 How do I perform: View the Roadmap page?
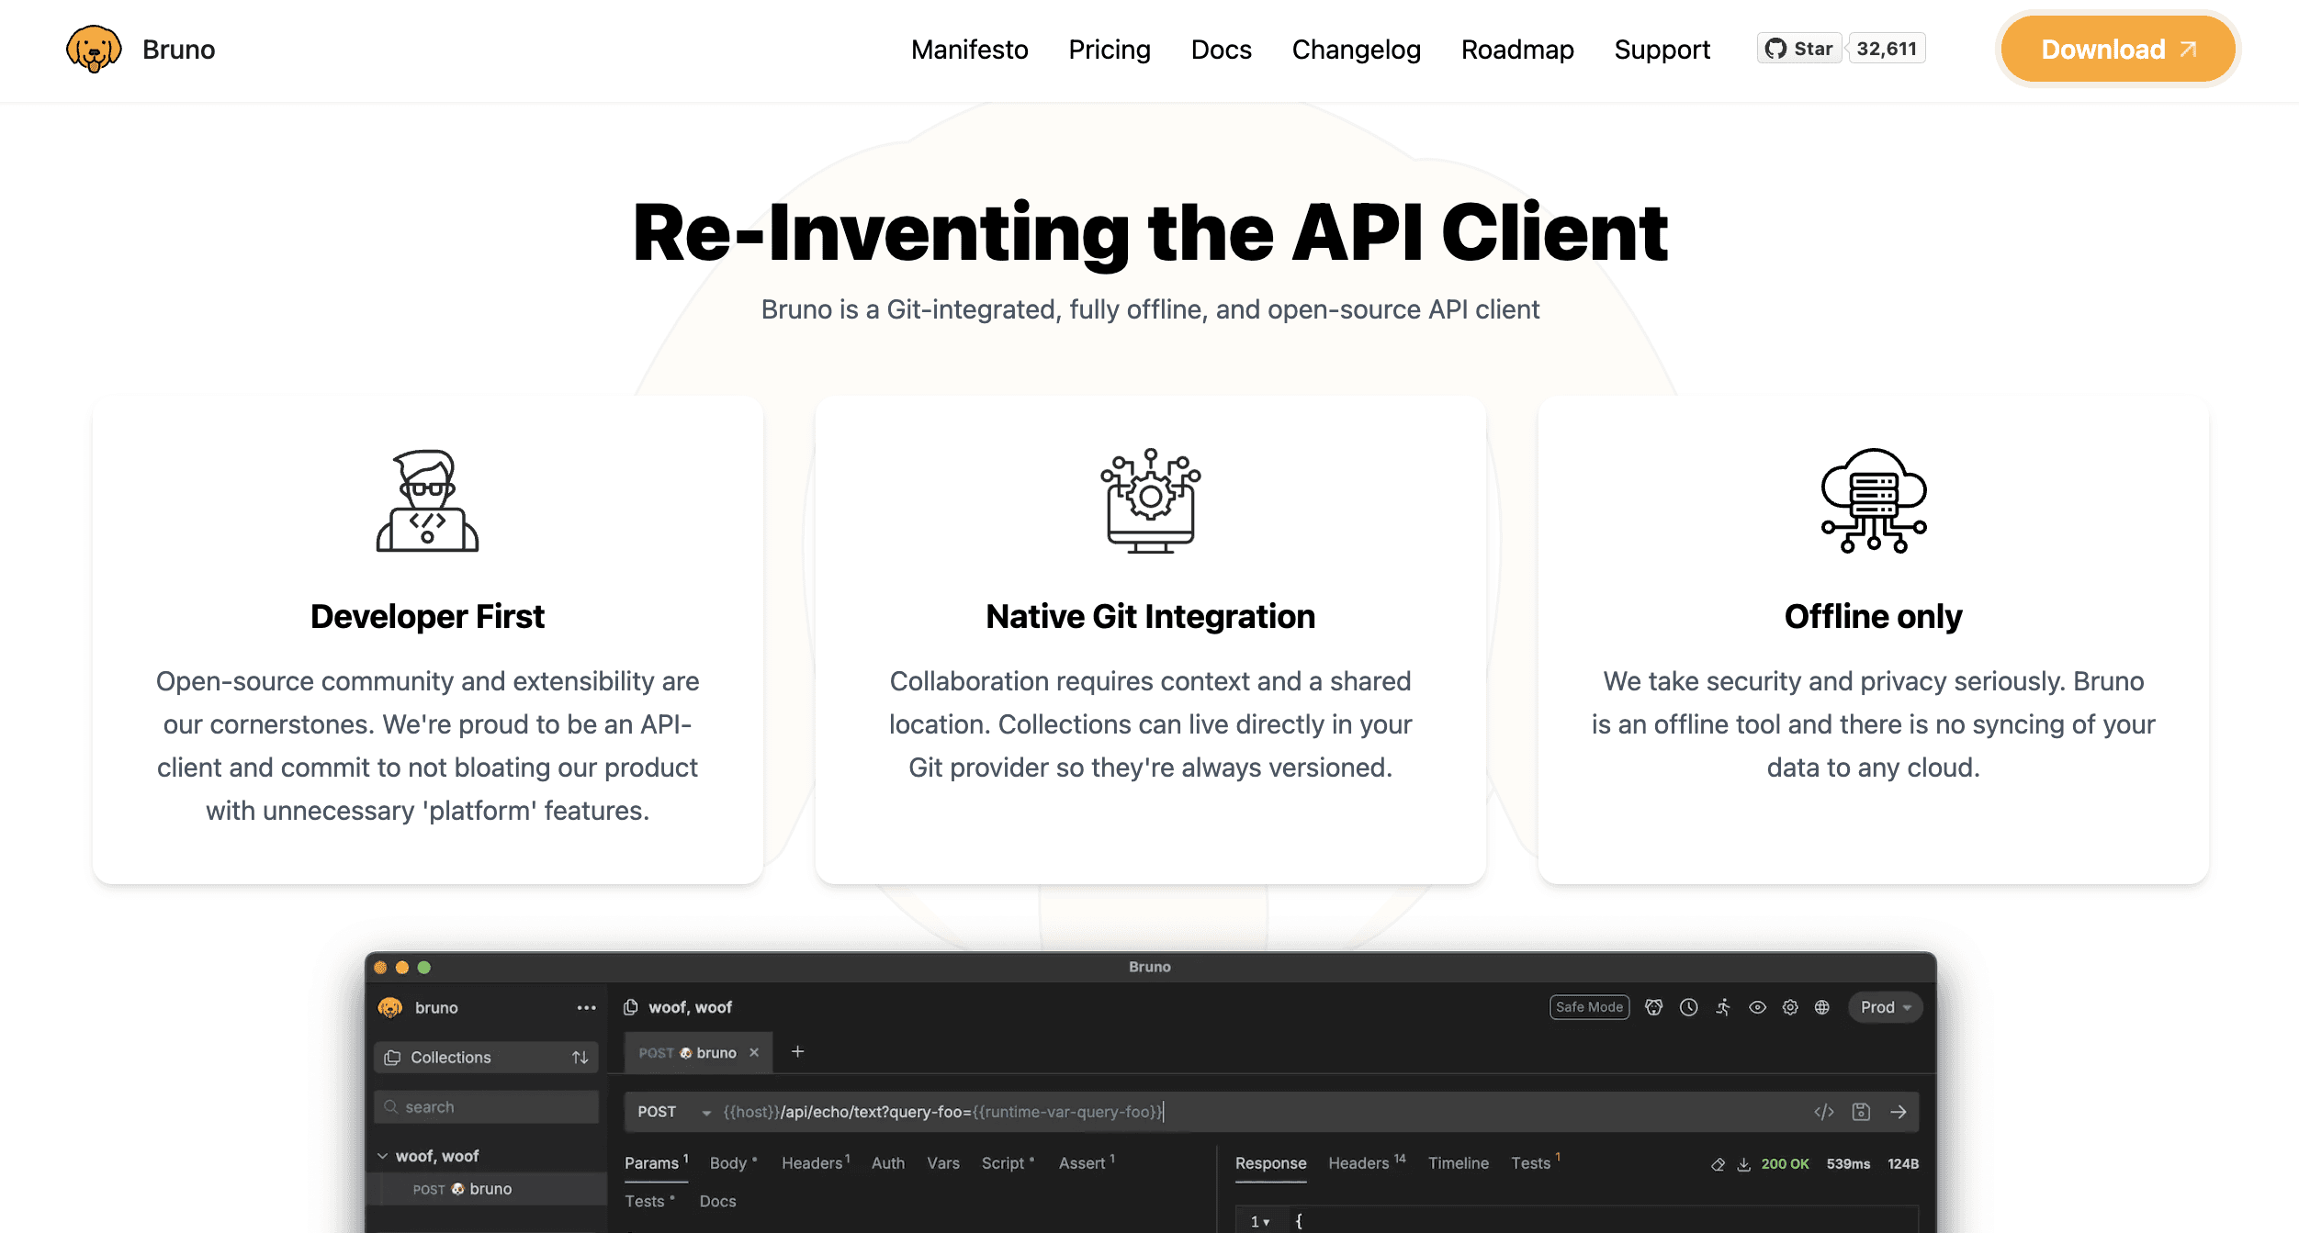1517,50
